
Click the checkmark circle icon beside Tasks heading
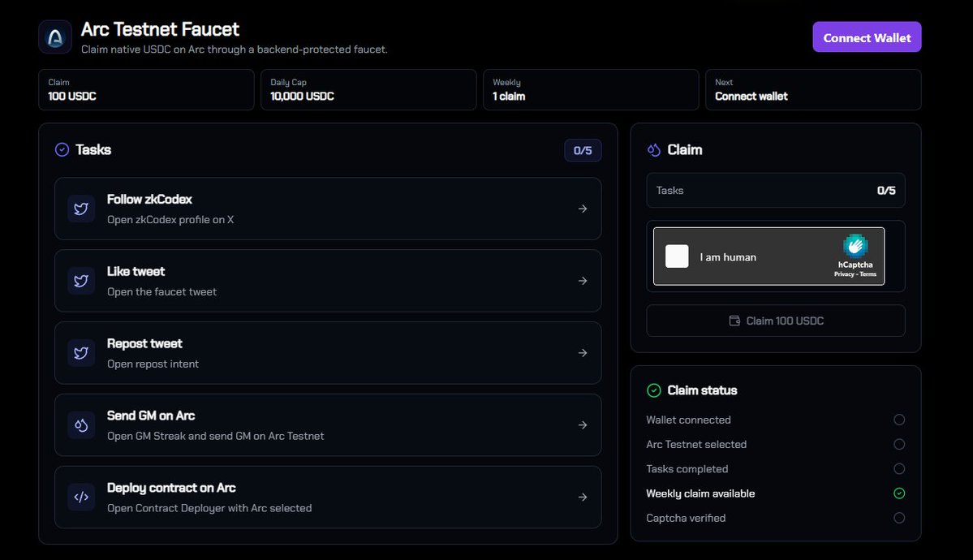[62, 149]
